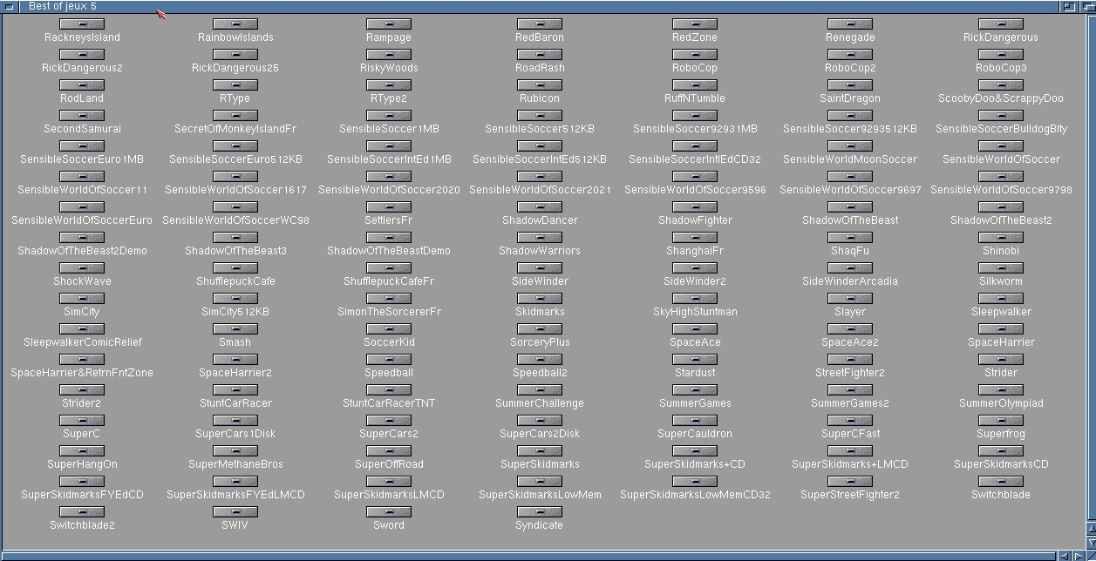Select the Speedball2 drawer icon
This screenshot has width=1096, height=561.
[539, 360]
